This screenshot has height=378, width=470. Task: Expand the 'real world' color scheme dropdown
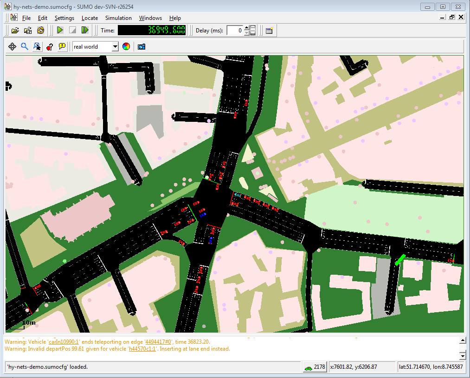(x=115, y=47)
